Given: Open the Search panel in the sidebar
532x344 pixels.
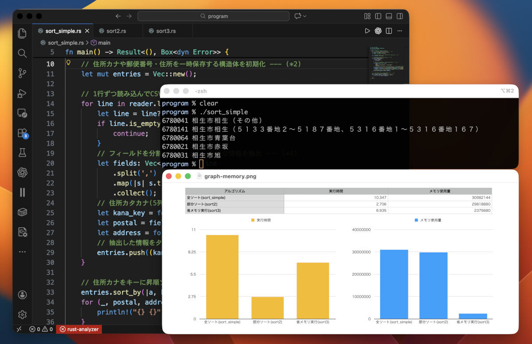Looking at the screenshot, I should pyautogui.click(x=22, y=53).
